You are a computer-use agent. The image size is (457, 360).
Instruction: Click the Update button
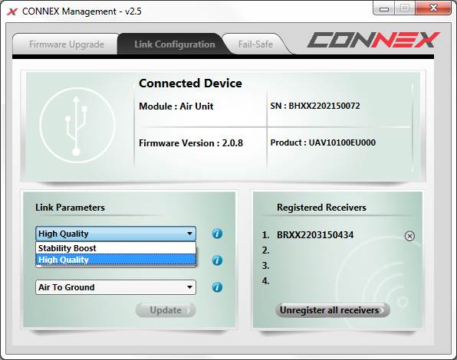(166, 310)
